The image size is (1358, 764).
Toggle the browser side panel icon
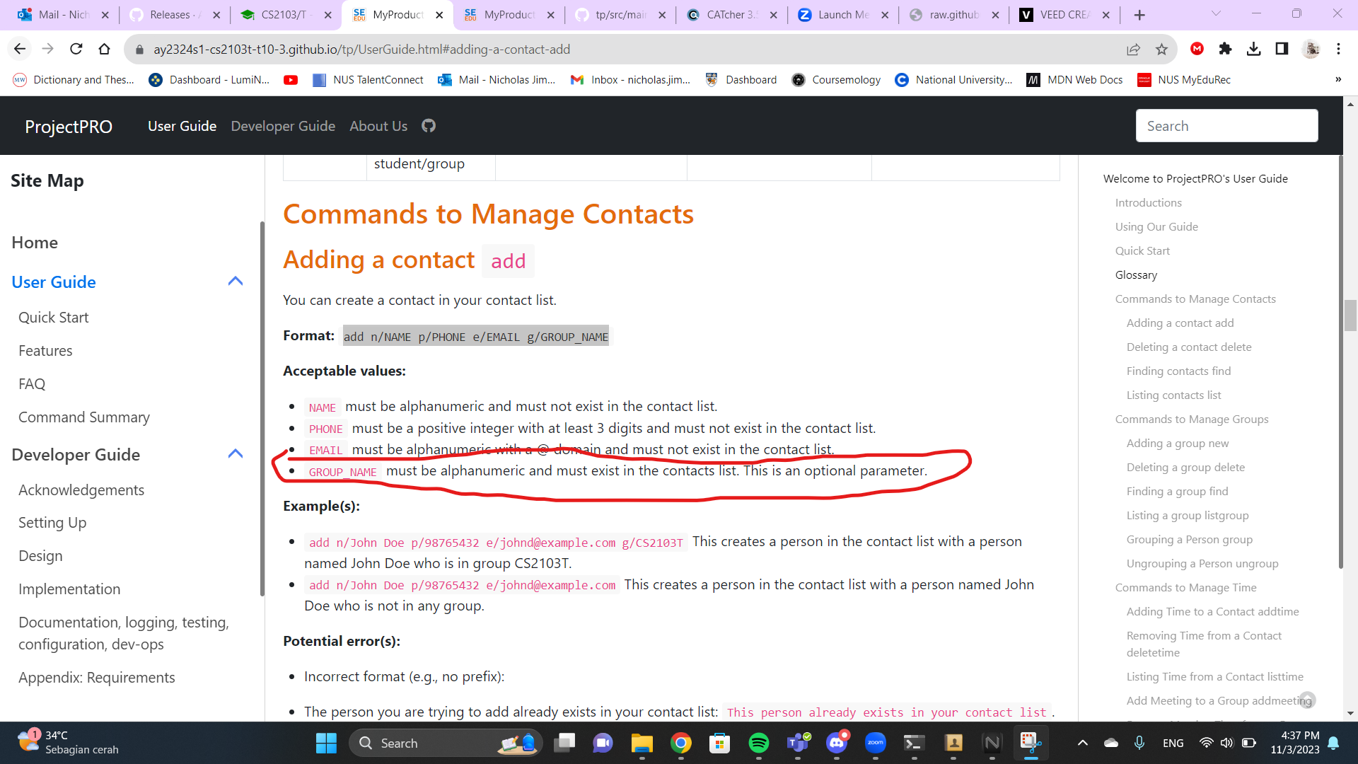1282,49
